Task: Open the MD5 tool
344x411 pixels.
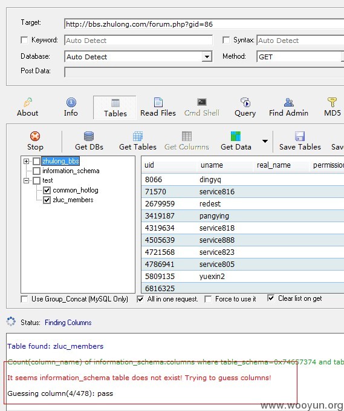Action: (x=333, y=108)
